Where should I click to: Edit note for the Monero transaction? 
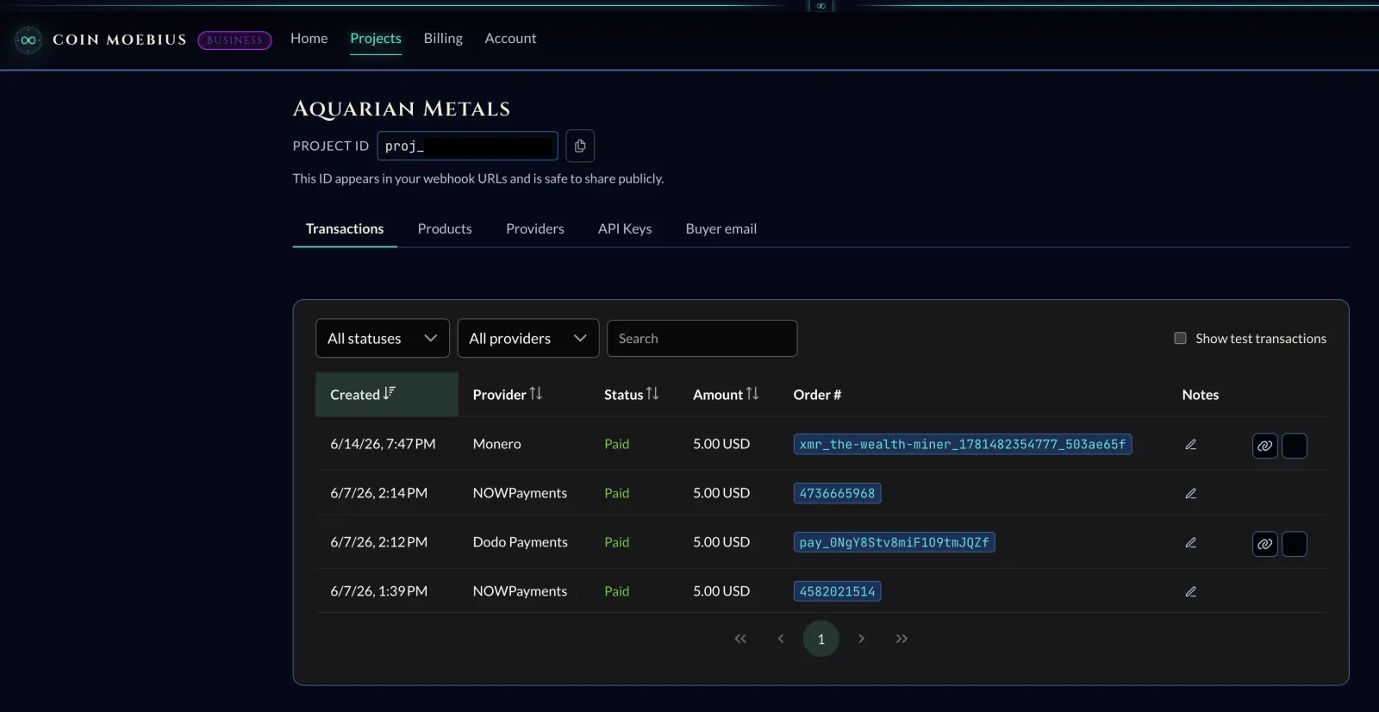pos(1190,445)
